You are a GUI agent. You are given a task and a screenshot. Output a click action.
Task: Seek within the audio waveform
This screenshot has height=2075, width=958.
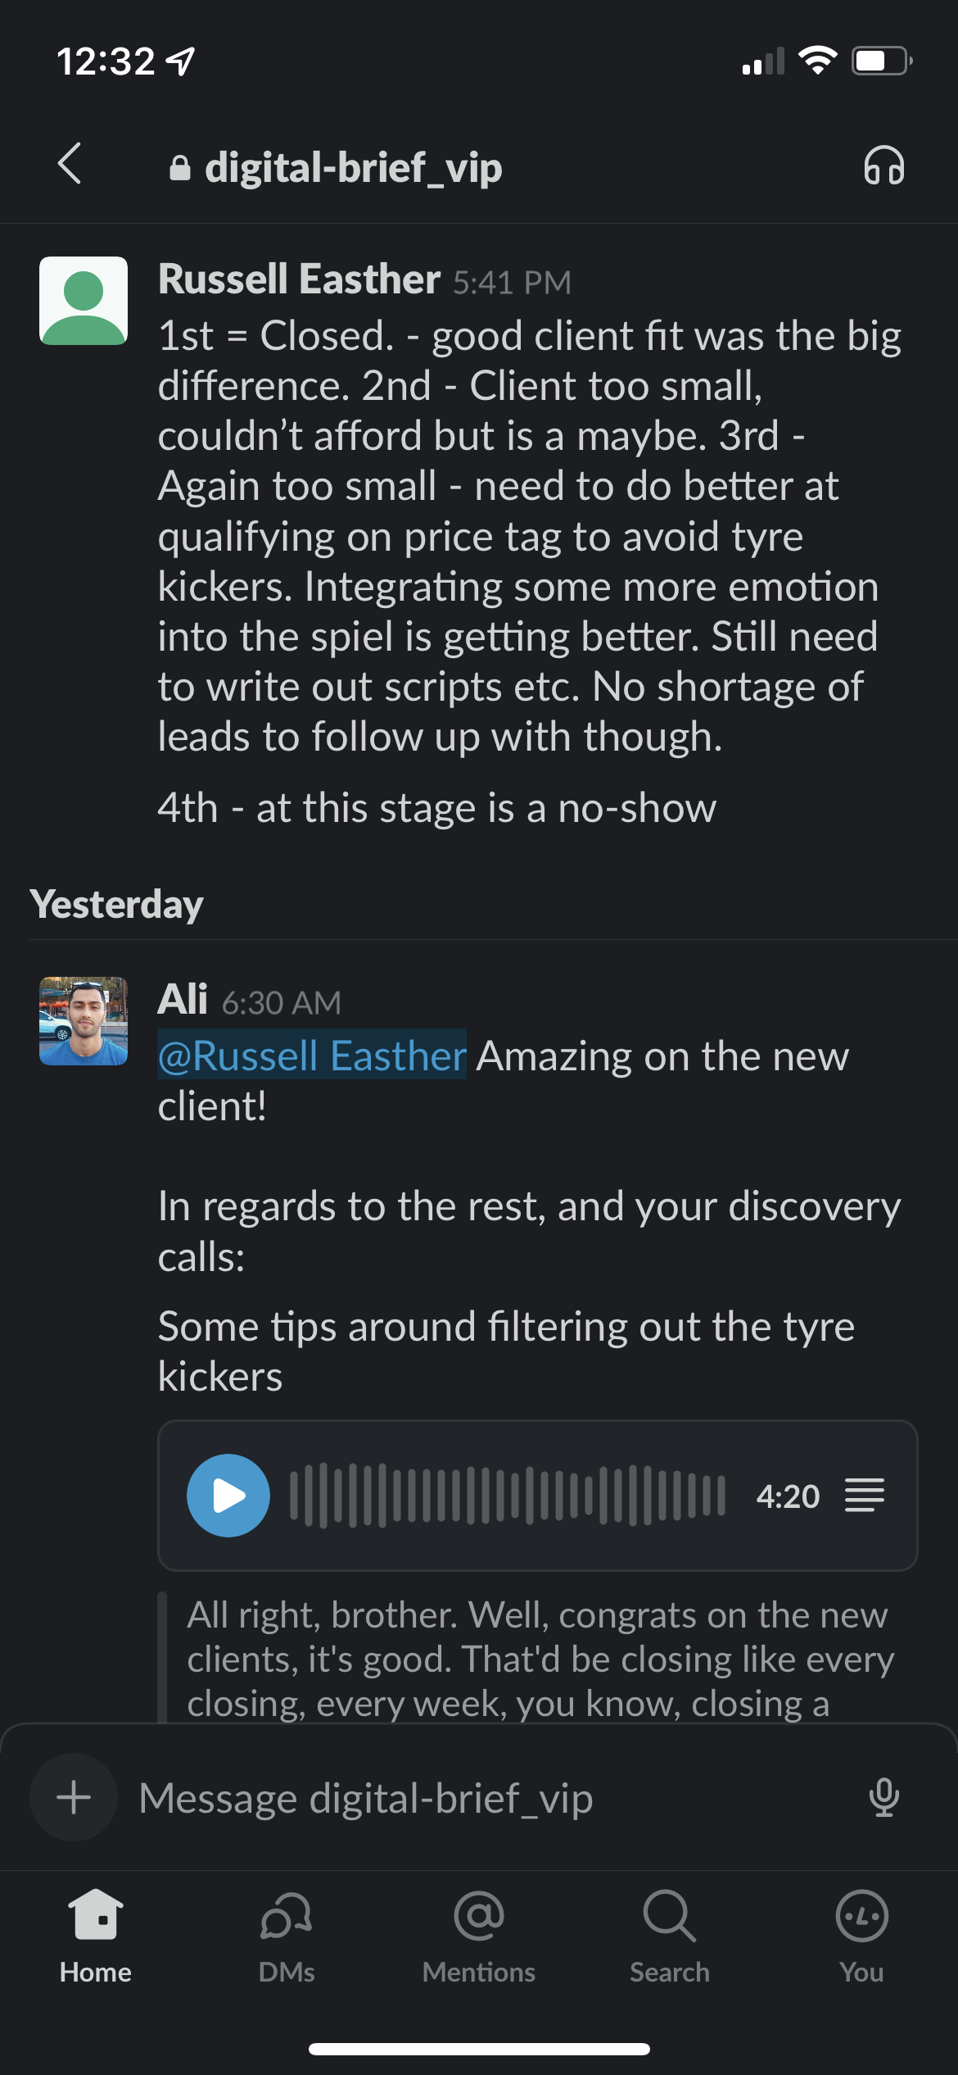pyautogui.click(x=508, y=1496)
